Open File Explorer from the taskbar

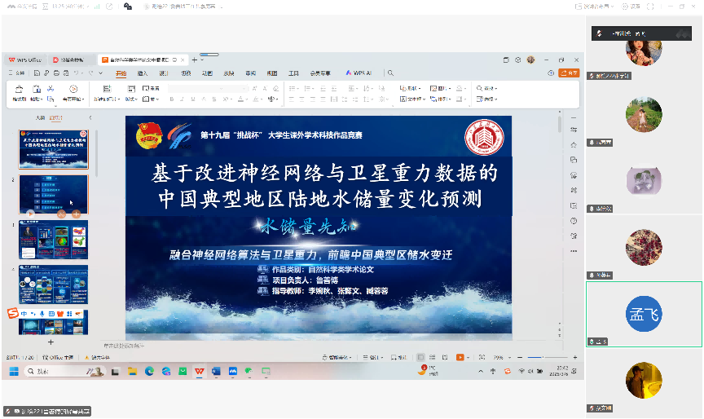pos(132,372)
